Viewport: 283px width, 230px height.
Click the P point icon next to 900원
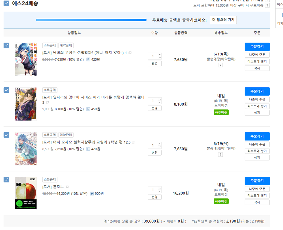(x=92, y=194)
